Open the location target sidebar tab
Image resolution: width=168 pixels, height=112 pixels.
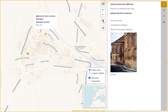click(164, 10)
